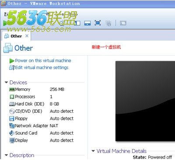This screenshot has height=160, width=175.
Task: Click the Virtual Machine Details heading
Action: (x=122, y=151)
